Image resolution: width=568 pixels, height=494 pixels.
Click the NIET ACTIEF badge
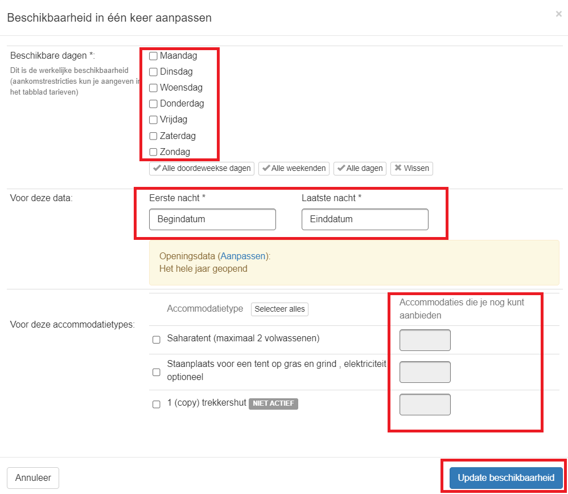point(274,403)
